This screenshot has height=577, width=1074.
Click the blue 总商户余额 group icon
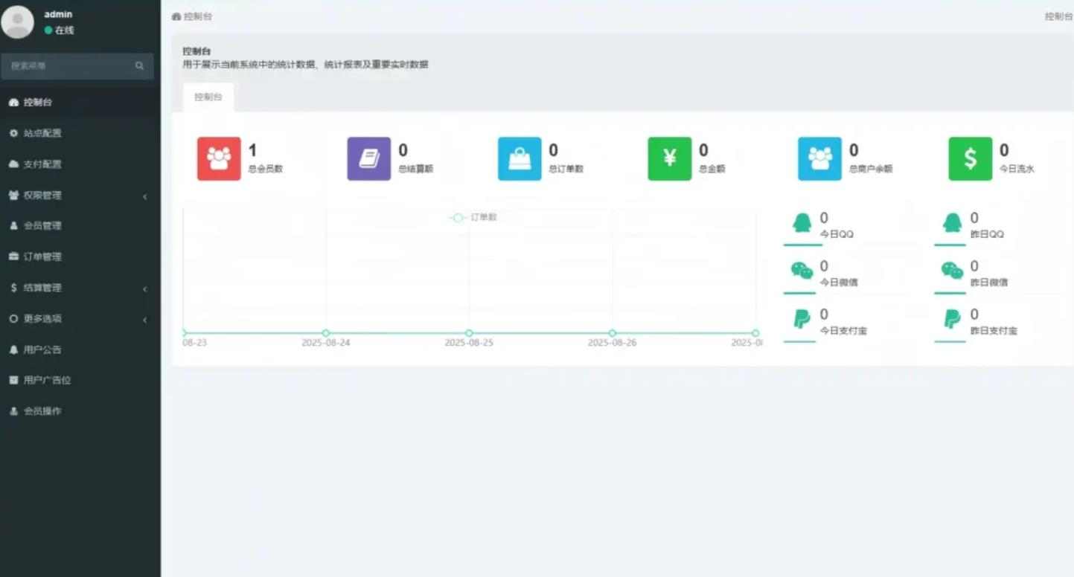point(820,158)
